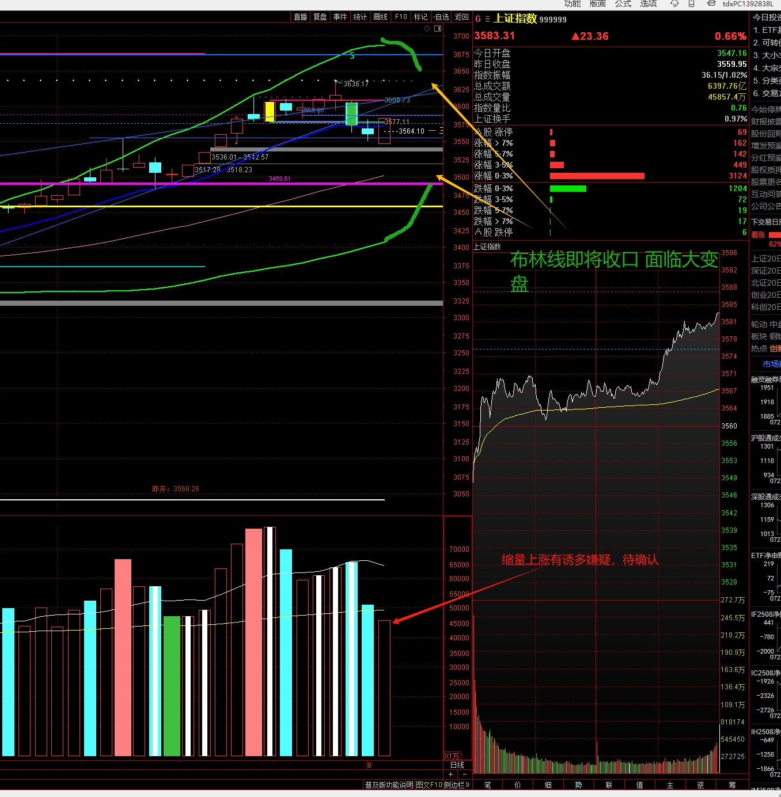Click the X1万 volume unit label
Viewport: 781px width, 797px height.
click(x=452, y=756)
